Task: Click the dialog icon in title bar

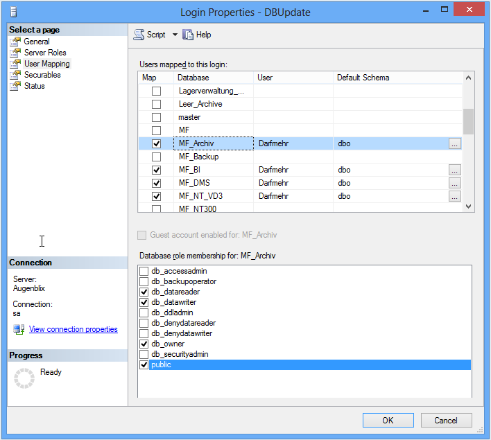Action: [13, 12]
